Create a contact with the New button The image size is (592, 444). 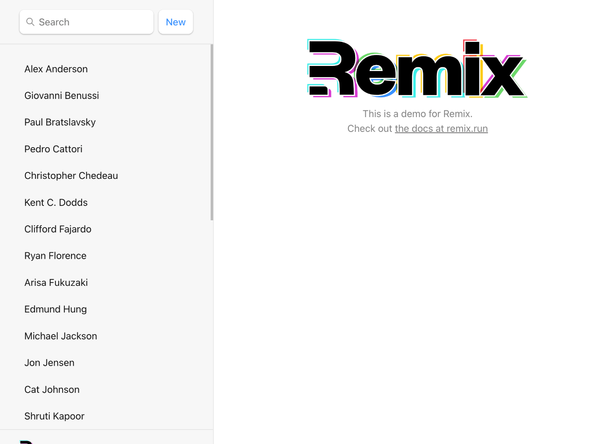click(175, 22)
